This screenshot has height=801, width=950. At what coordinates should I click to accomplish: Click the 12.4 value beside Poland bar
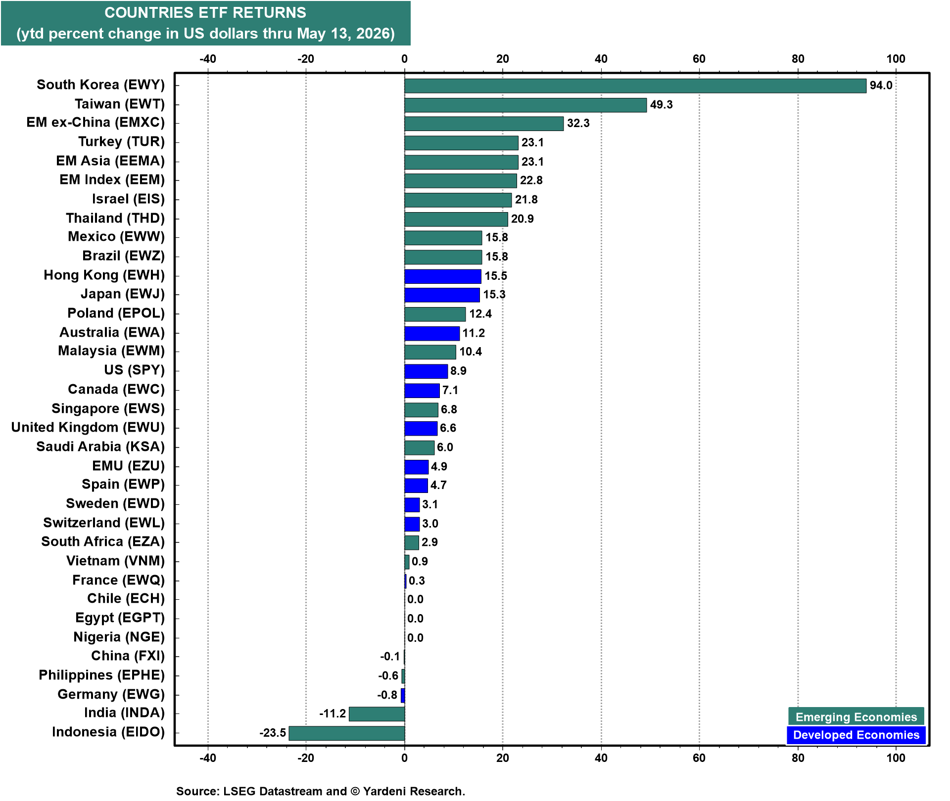point(480,314)
